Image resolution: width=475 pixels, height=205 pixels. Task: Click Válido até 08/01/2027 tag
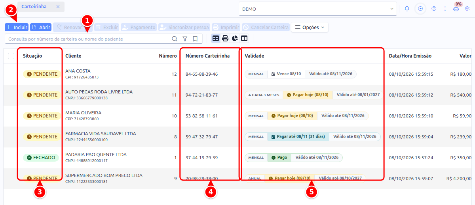click(x=358, y=95)
